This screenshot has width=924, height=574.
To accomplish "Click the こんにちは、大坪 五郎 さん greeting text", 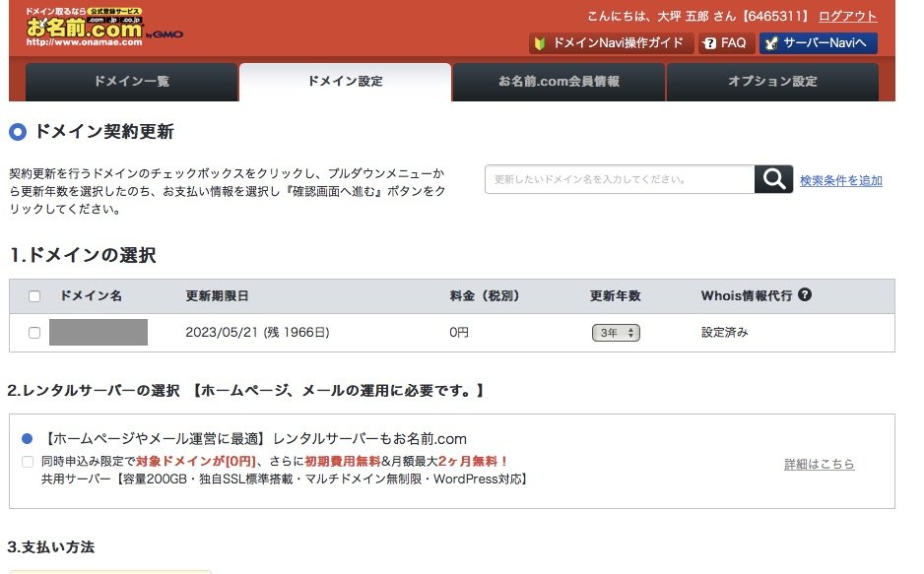I will (661, 17).
